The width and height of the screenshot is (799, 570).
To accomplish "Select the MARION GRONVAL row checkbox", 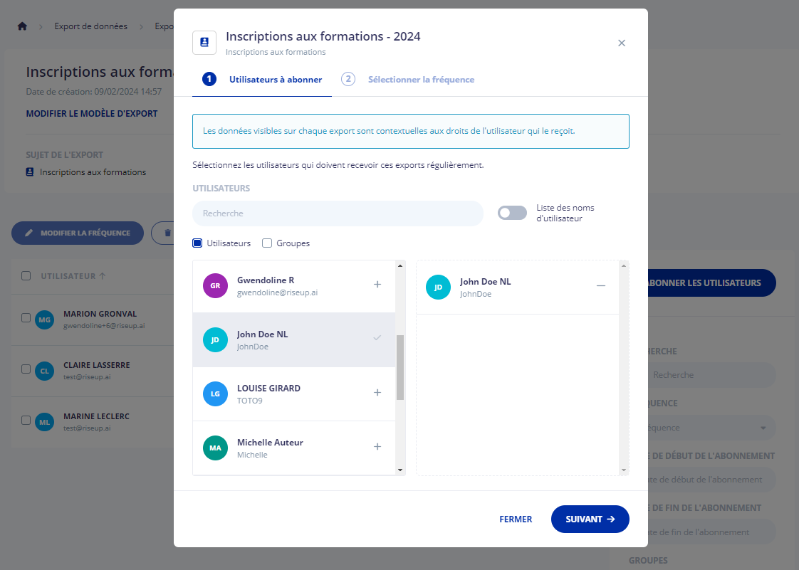I will tap(26, 318).
